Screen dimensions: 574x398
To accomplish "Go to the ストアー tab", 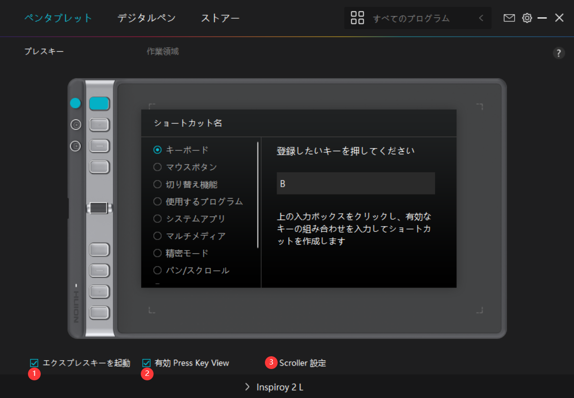I will [x=220, y=18].
